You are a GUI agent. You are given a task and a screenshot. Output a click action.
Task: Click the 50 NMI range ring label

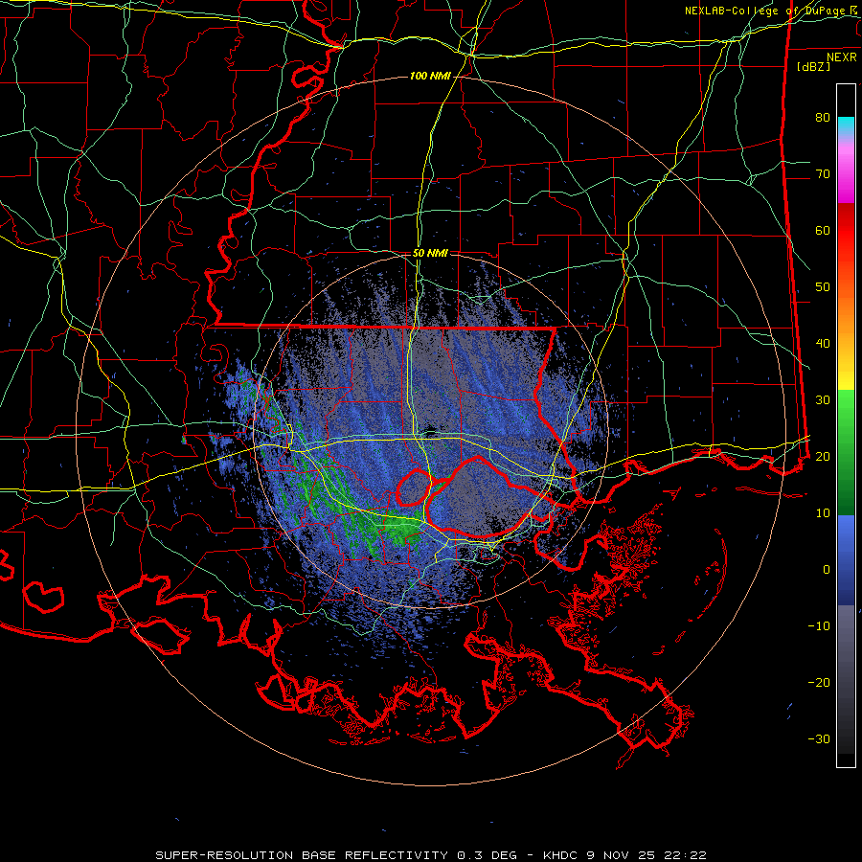point(430,253)
